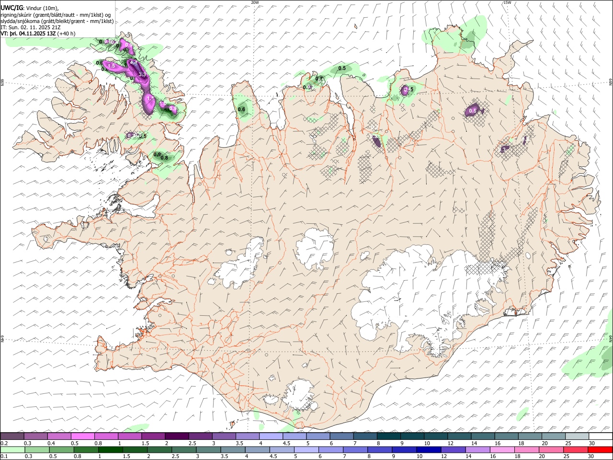
Task: Click the 0.7 precipitation value on north coast
Action: (319, 79)
